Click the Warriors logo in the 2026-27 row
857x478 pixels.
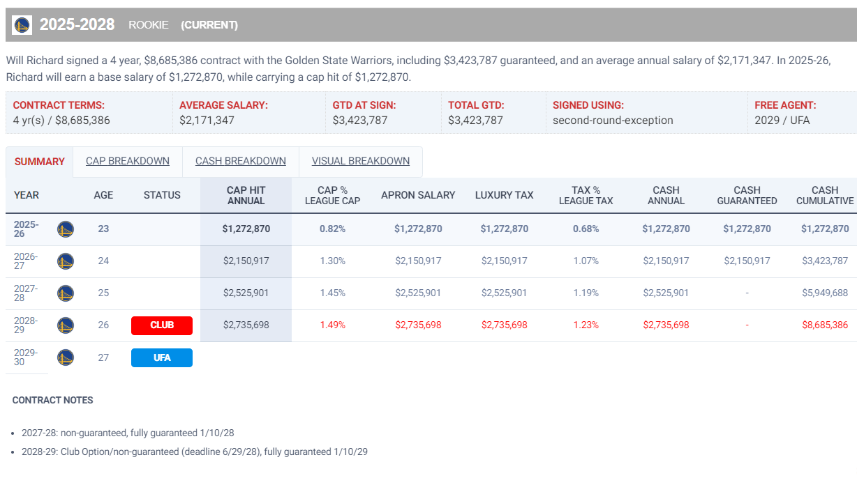[66, 261]
